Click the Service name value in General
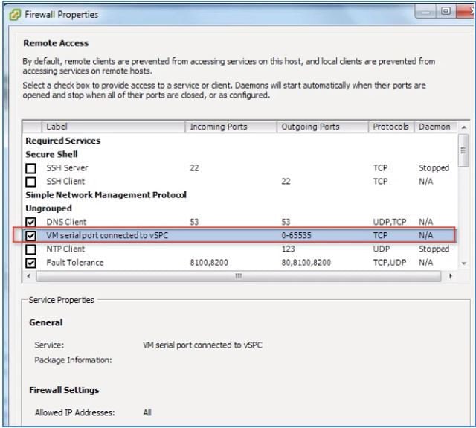 [202, 345]
